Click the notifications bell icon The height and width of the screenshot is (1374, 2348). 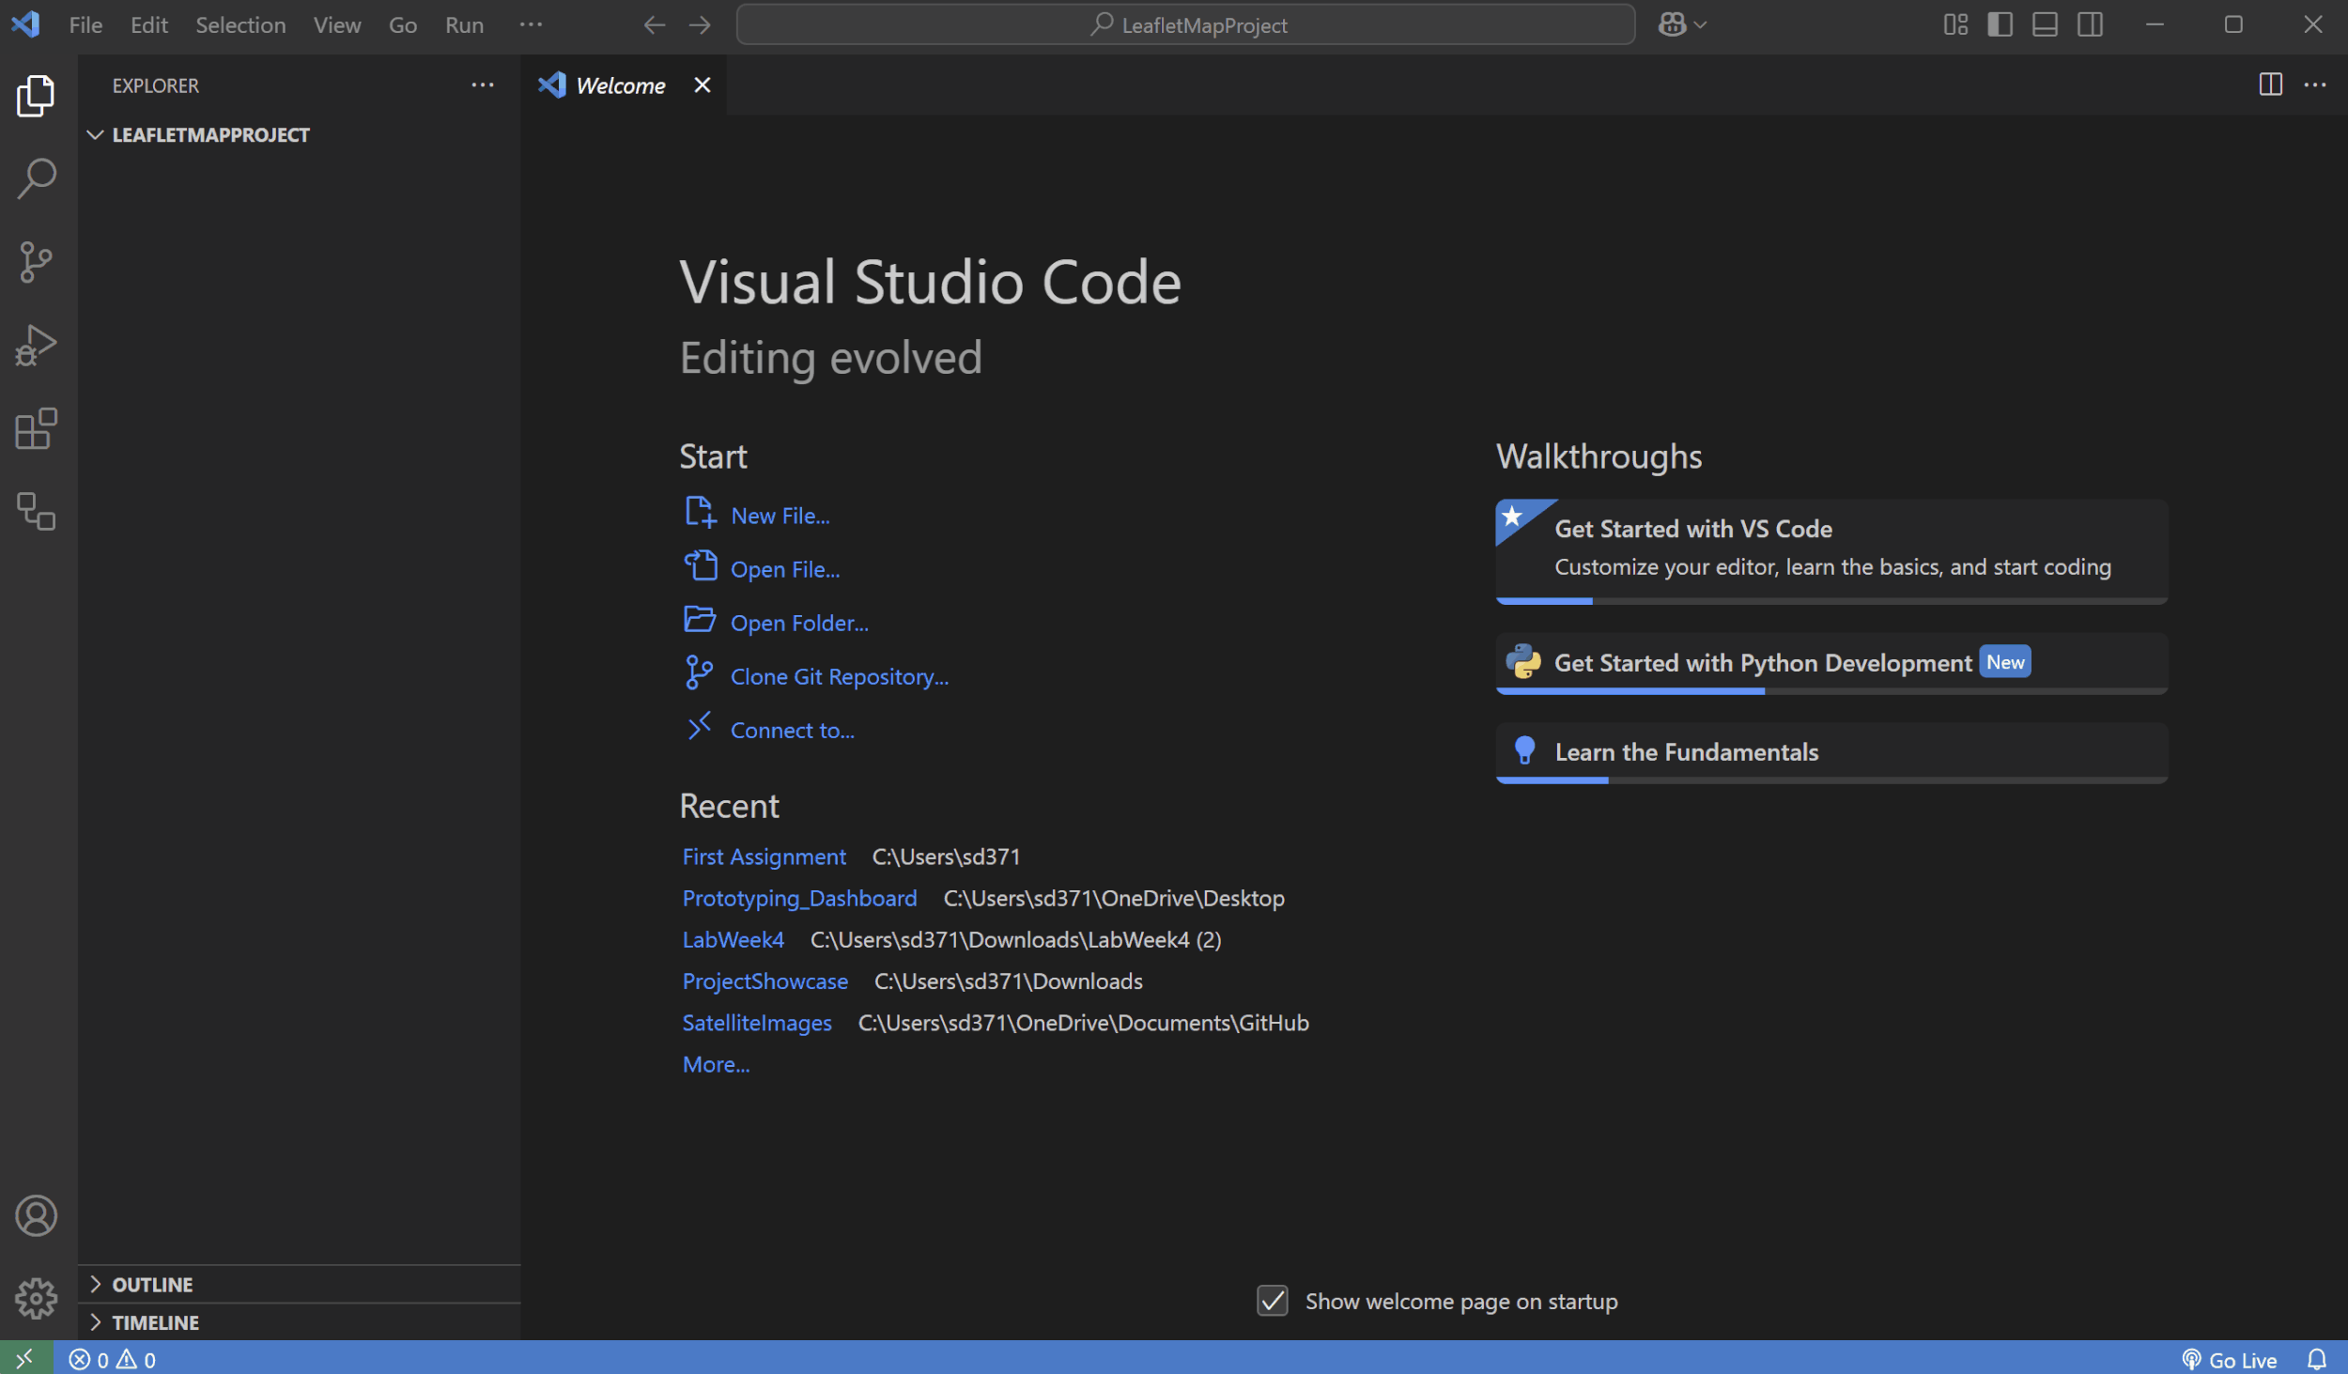pyautogui.click(x=2317, y=1359)
